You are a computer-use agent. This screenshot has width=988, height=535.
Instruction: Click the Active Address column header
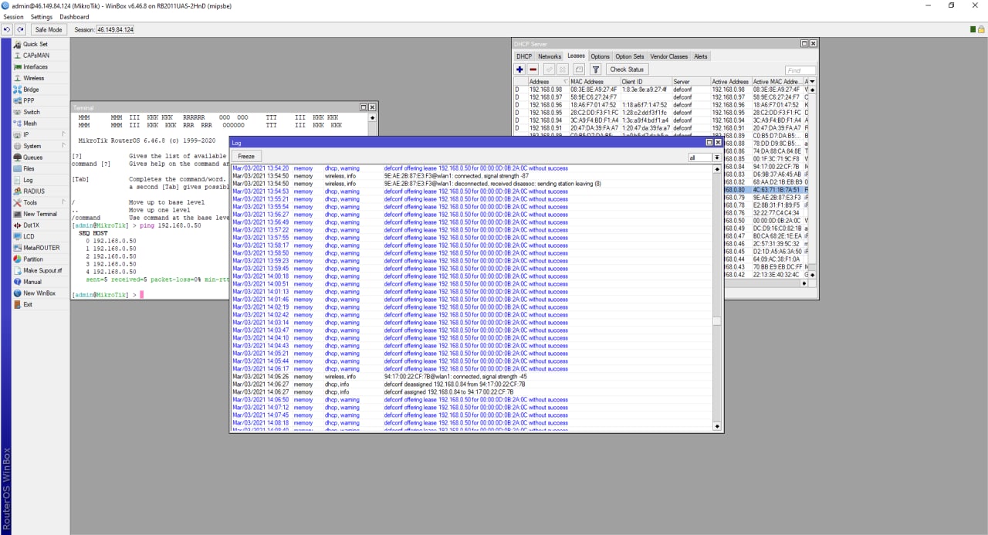(x=731, y=82)
